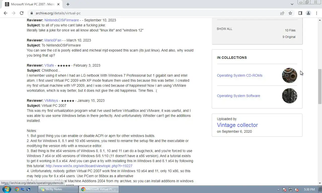Screen dimensions: 322x193
Task: Click the Show desktop button
Action: click(320, 189)
